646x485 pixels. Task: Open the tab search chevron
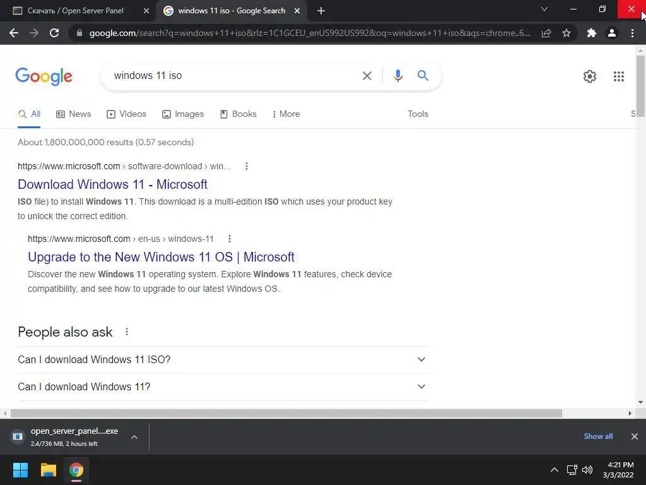point(544,9)
